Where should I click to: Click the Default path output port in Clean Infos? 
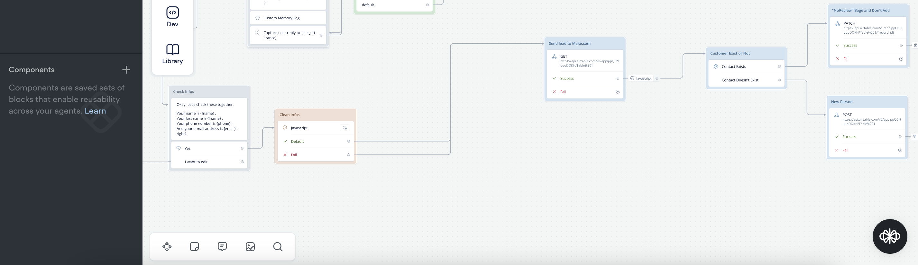pos(349,141)
